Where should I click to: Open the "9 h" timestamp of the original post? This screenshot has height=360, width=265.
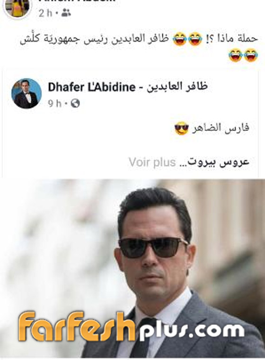click(55, 104)
